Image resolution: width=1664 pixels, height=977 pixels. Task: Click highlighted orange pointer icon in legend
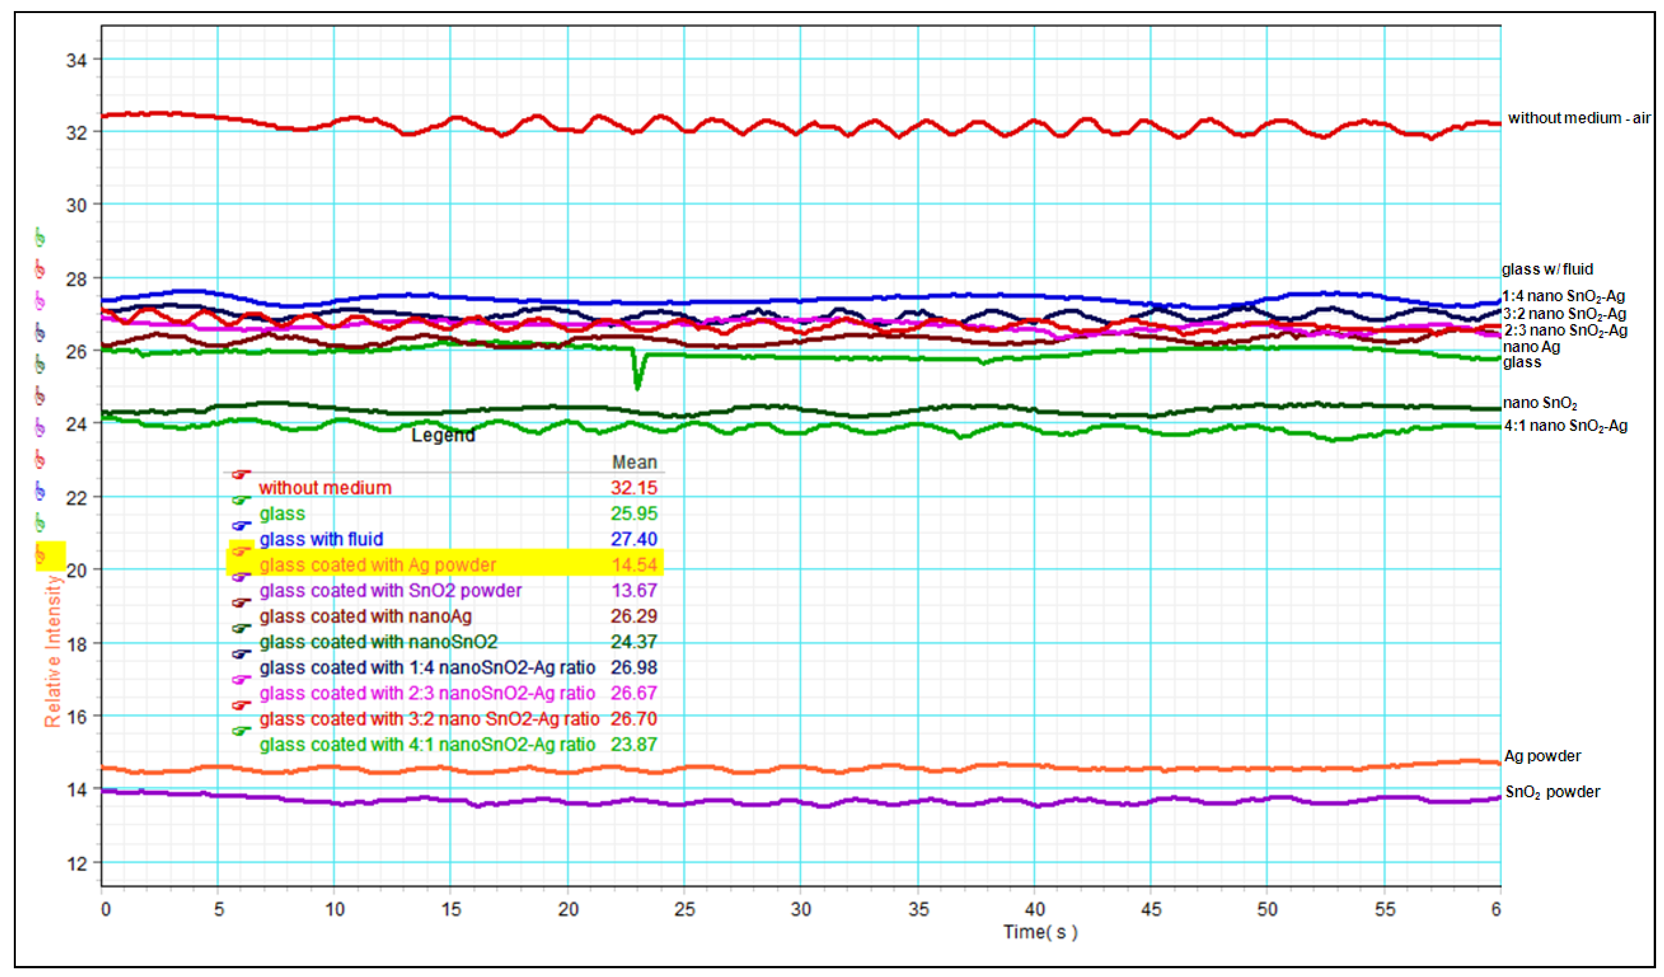point(241,551)
